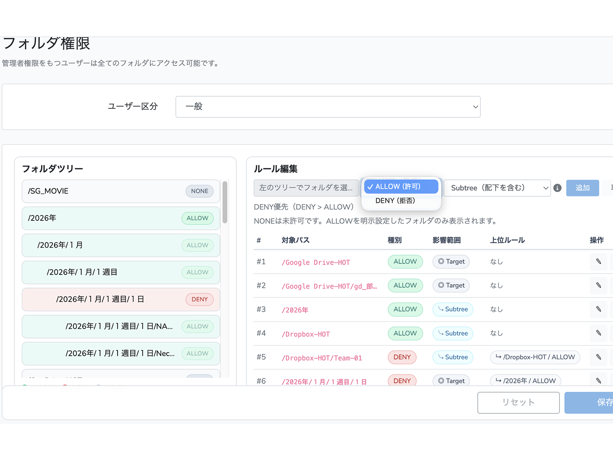Image resolution: width=613 pixels, height=460 pixels.
Task: Select ALLOW (許可) option in dropdown
Action: pos(401,187)
